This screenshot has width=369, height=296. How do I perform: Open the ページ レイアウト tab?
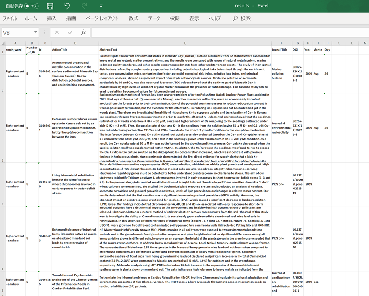pyautogui.click(x=102, y=18)
